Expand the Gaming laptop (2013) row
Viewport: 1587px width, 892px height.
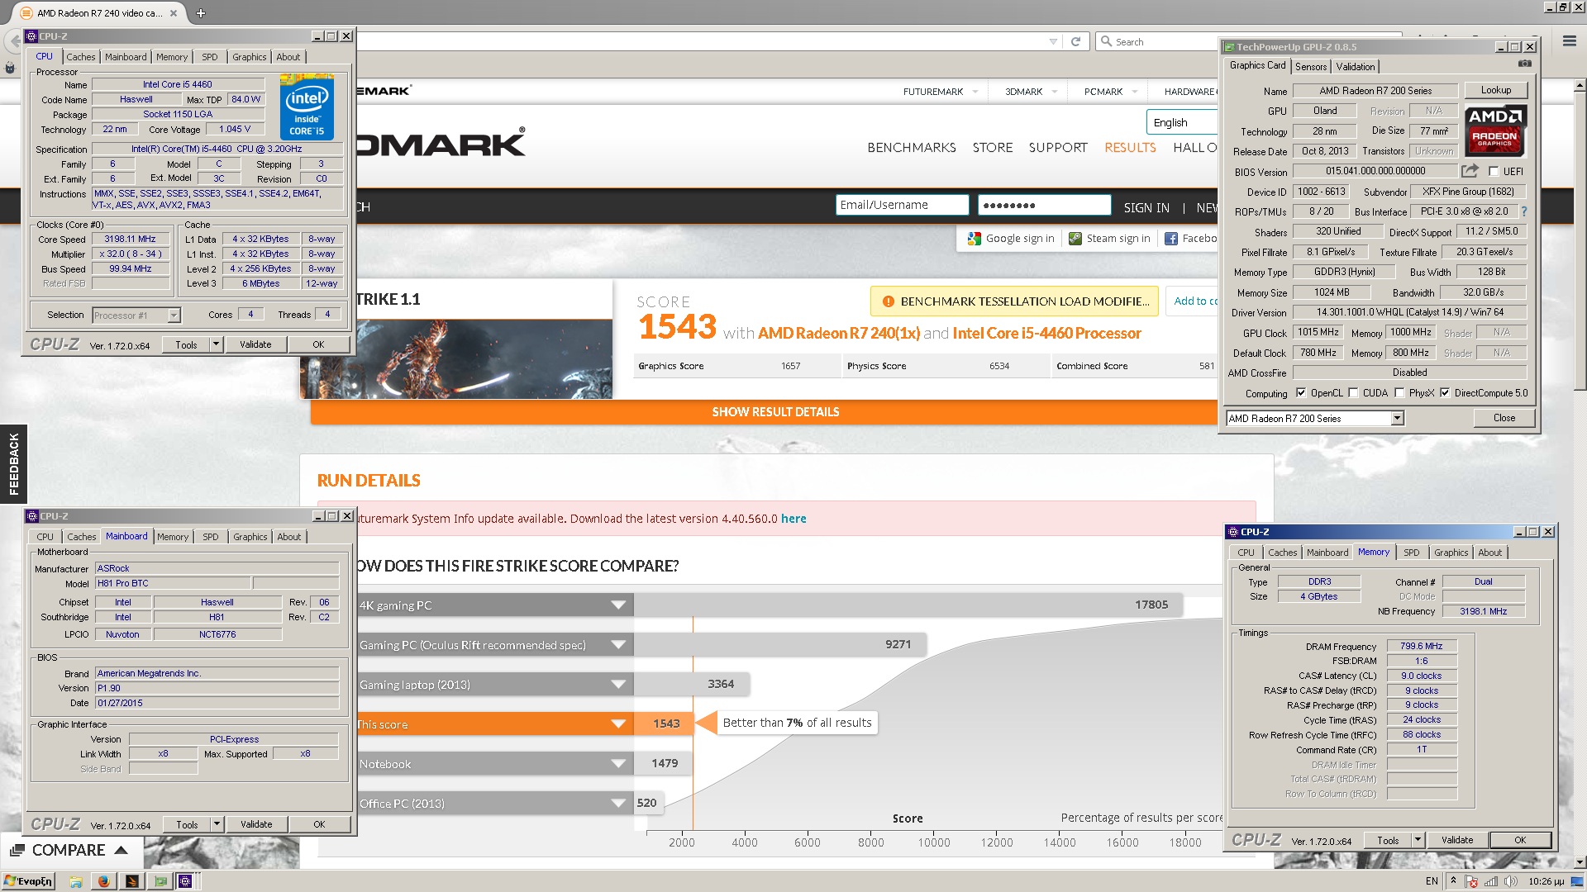[618, 685]
